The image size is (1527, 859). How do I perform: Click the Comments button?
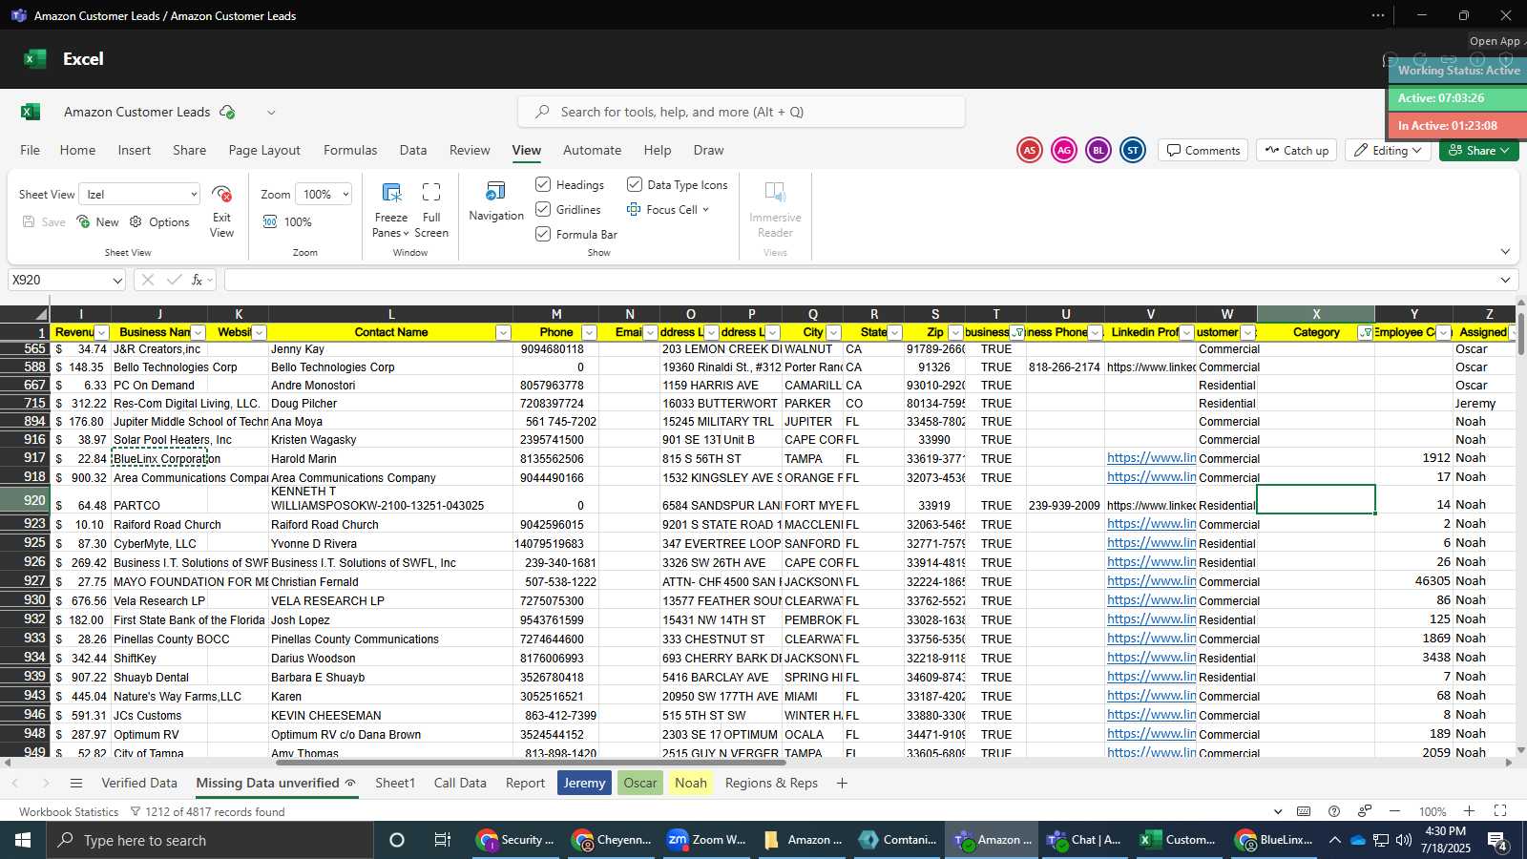pos(1203,150)
